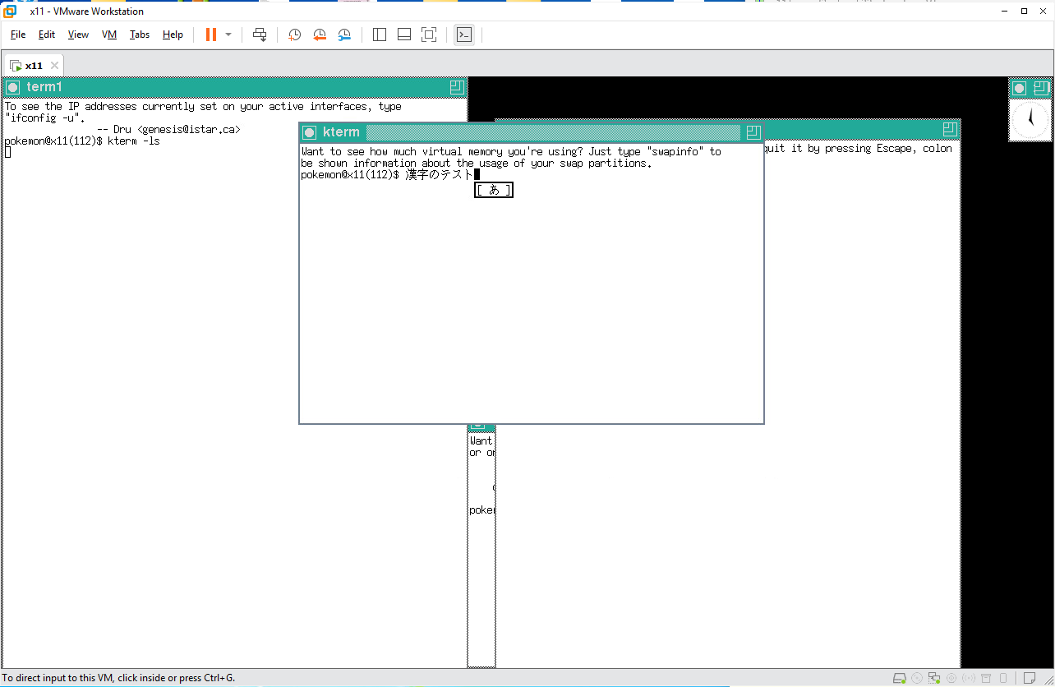This screenshot has height=687, width=1055.
Task: Click the 'ifconfig -u' text in term1
Action: 45,118
